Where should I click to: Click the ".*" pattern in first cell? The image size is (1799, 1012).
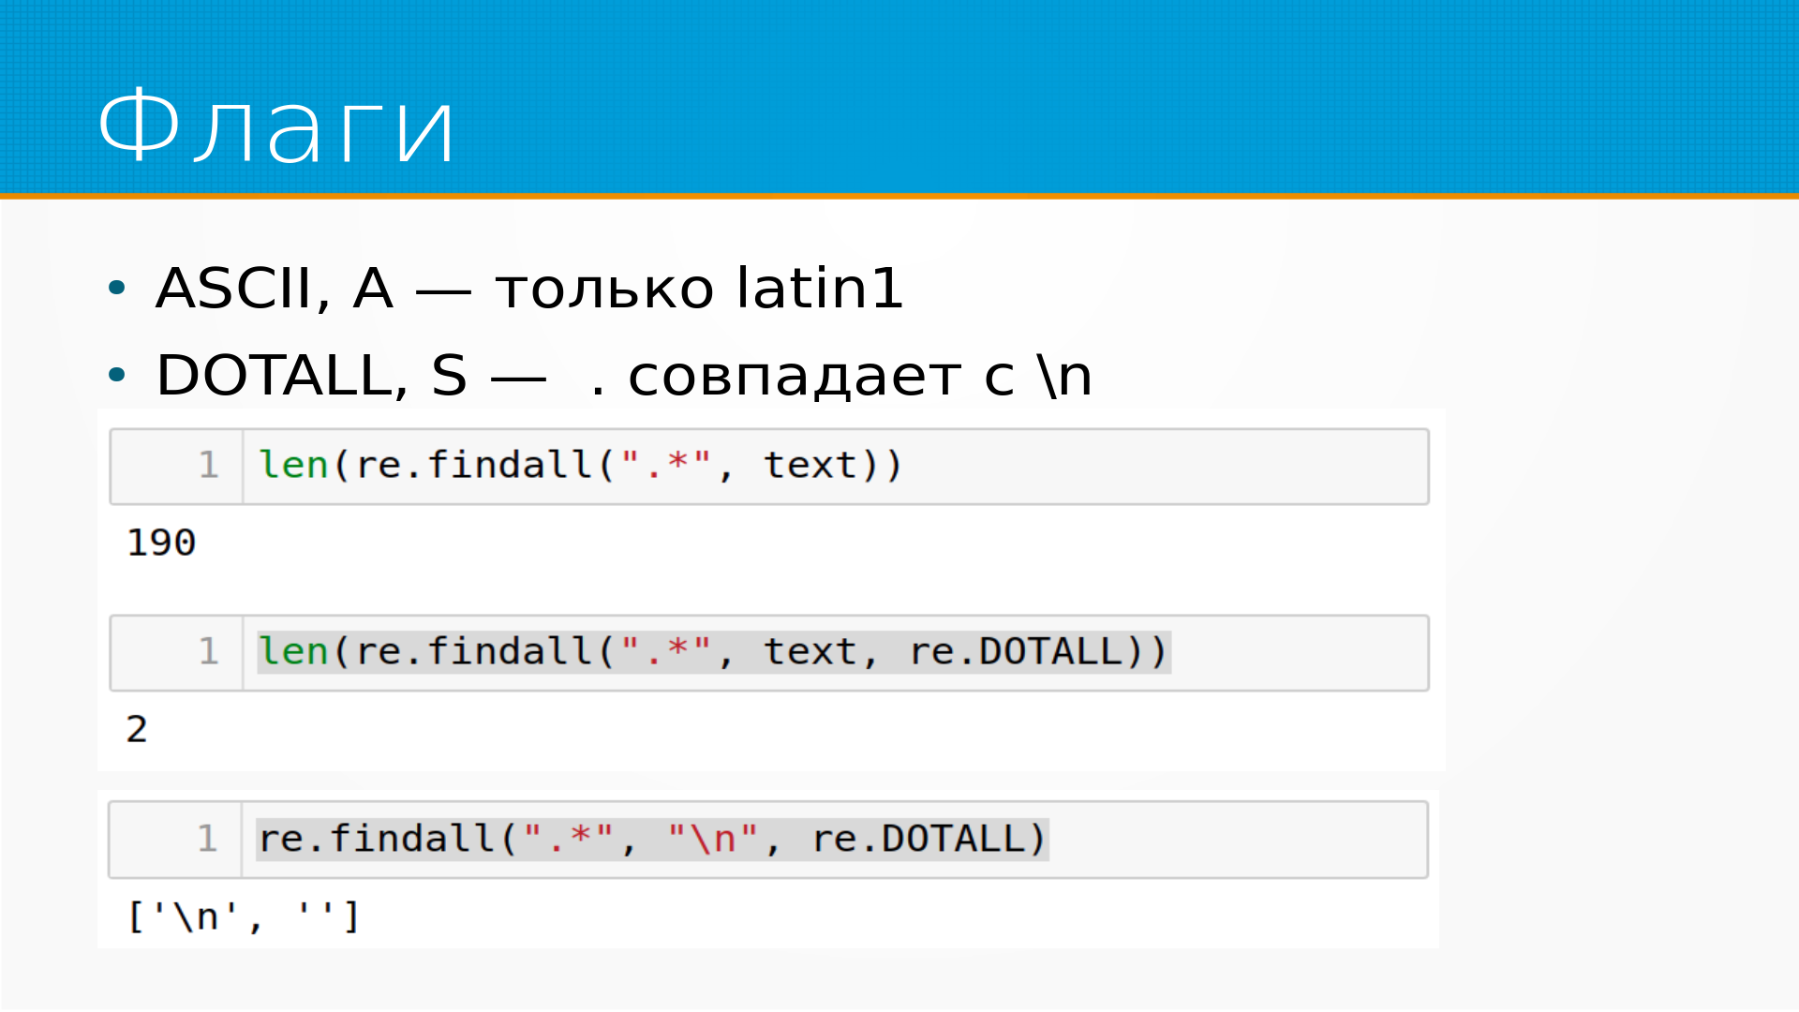coord(665,466)
